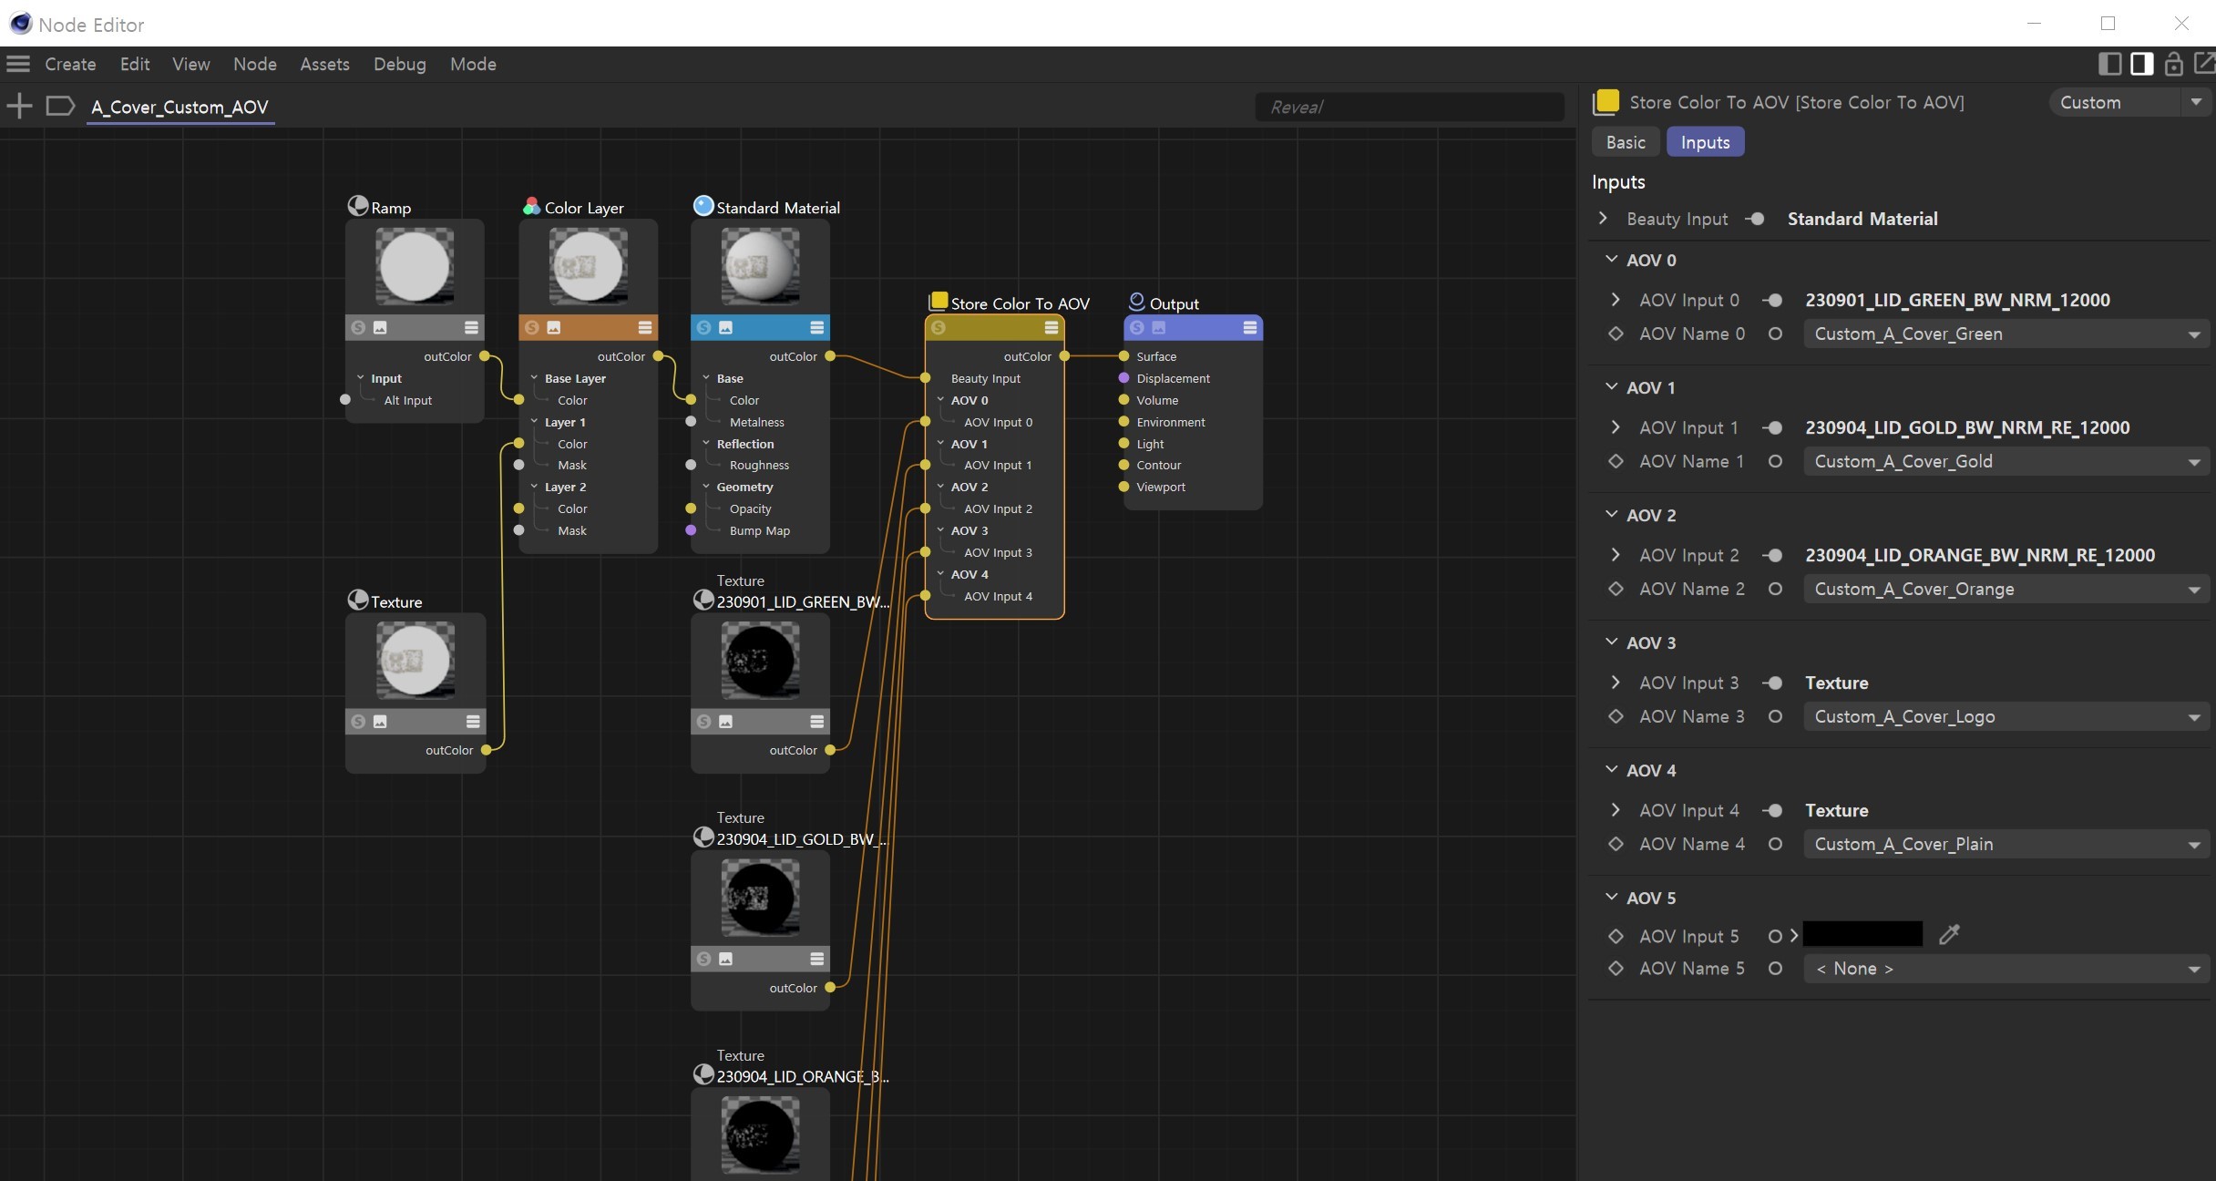The height and width of the screenshot is (1181, 2216).
Task: Click the lock icon in top-right toolbar
Action: [x=2173, y=64]
